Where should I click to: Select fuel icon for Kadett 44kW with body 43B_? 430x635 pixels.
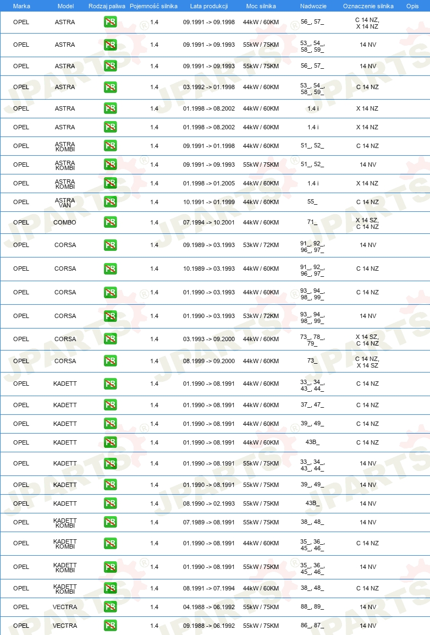(x=110, y=442)
